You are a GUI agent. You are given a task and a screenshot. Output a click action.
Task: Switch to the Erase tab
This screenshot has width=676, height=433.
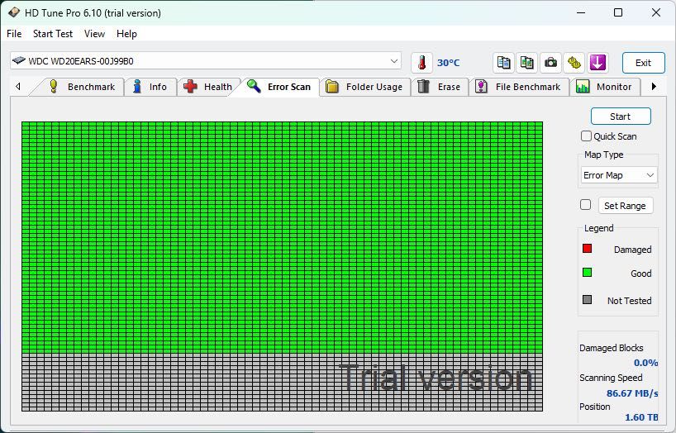click(440, 87)
